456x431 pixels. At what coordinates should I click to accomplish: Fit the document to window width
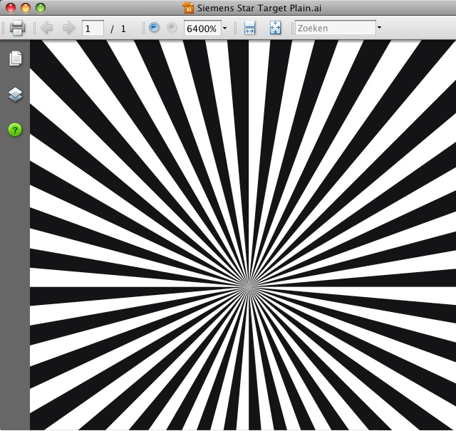[x=249, y=28]
